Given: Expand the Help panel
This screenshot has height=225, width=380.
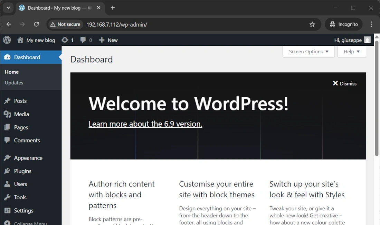Looking at the screenshot, I should (351, 52).
